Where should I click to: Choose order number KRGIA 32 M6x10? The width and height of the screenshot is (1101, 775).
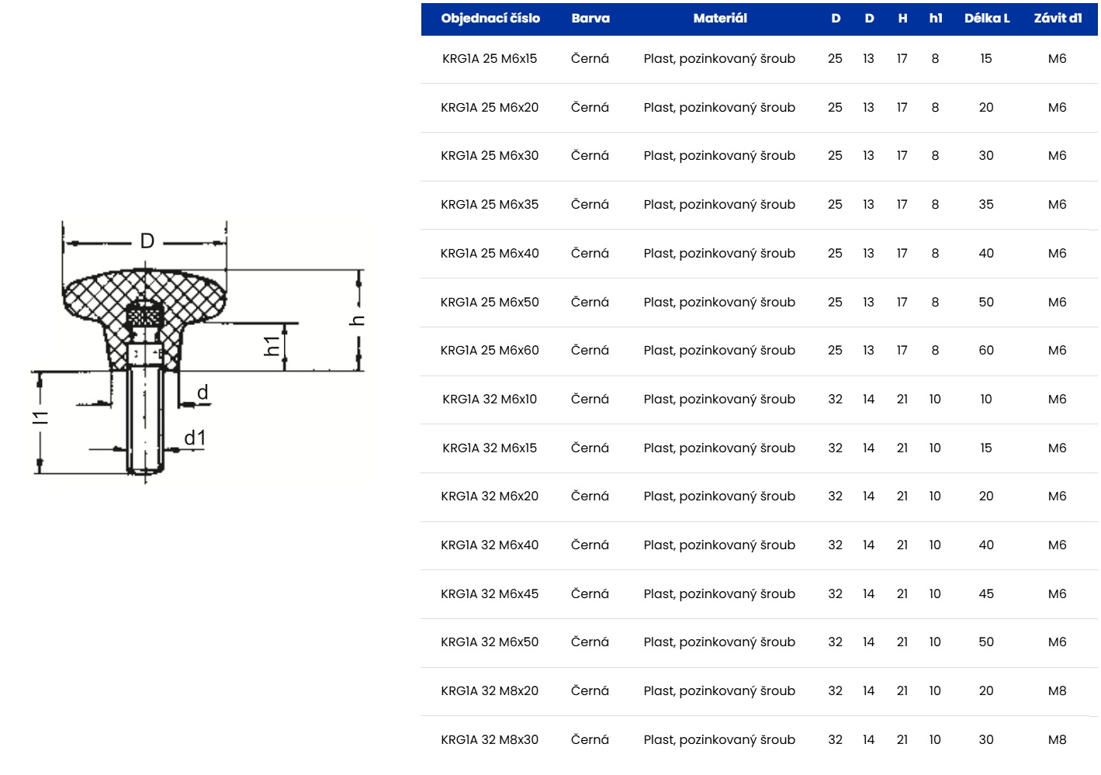point(490,400)
